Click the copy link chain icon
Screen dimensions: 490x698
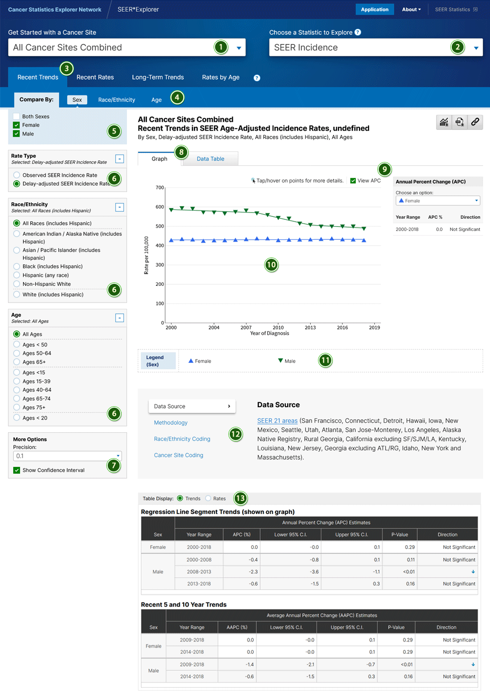pos(475,122)
